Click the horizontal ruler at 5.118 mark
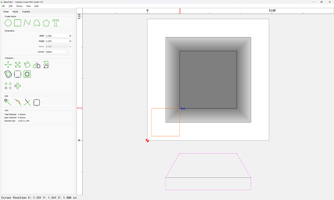Viewport: 334px width, 200px height. point(272,11)
